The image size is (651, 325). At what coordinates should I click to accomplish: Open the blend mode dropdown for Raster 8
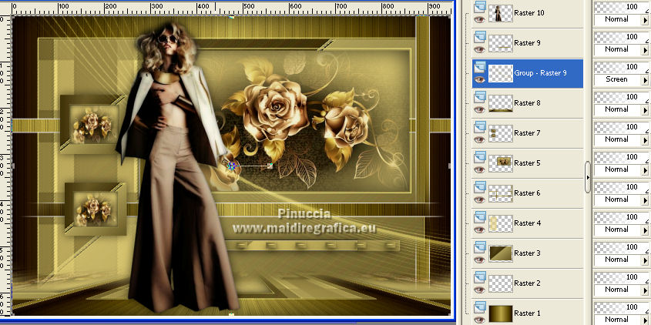coord(645,110)
